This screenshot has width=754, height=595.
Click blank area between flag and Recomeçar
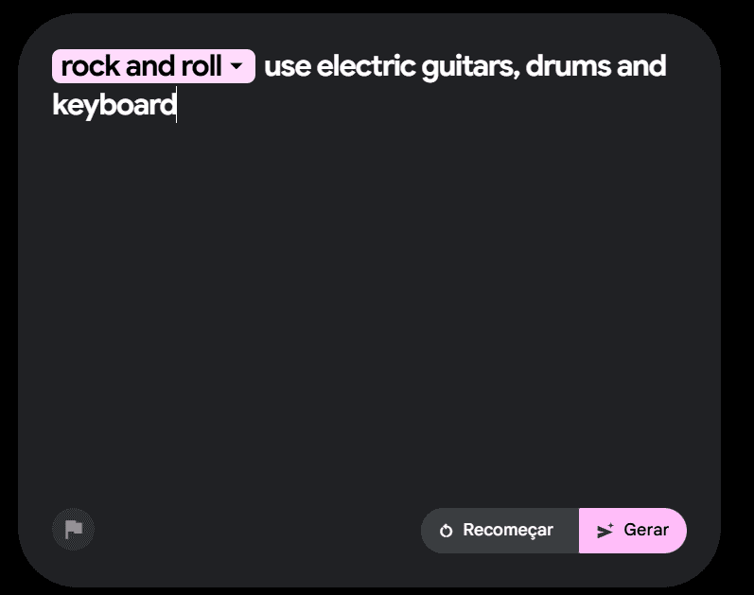coord(255,530)
